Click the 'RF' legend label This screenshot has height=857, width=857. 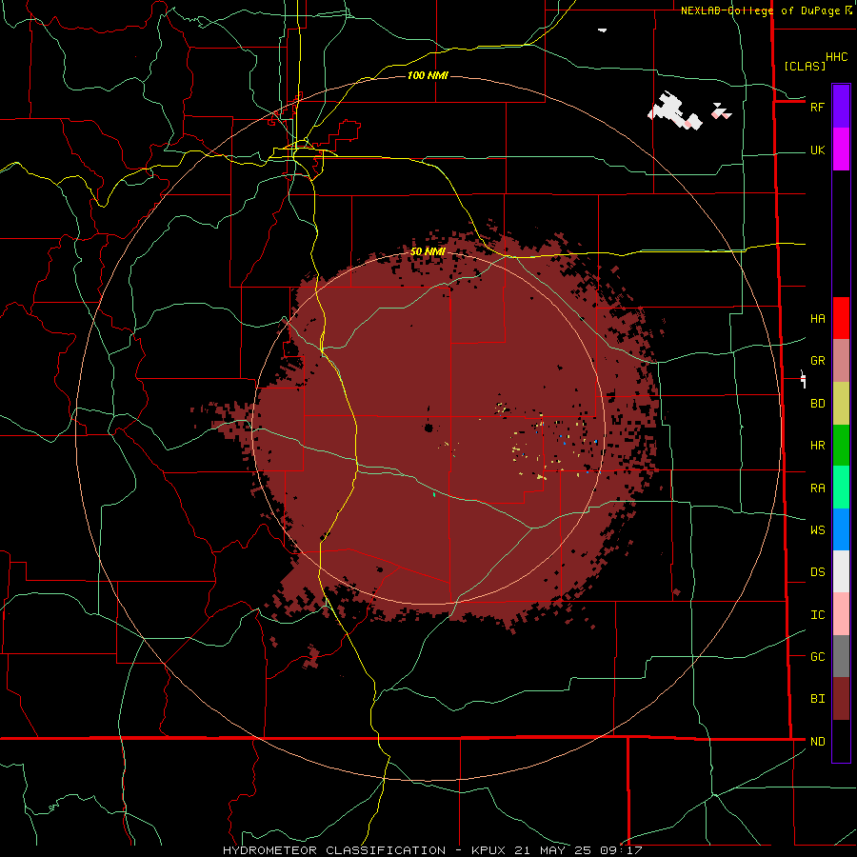coord(817,107)
